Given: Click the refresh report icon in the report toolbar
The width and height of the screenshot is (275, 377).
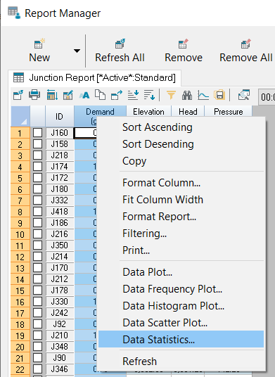Looking at the screenshot, I should 18,95.
